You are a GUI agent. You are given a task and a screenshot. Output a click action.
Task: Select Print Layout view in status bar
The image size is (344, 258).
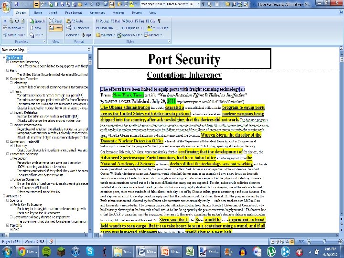click(272, 242)
